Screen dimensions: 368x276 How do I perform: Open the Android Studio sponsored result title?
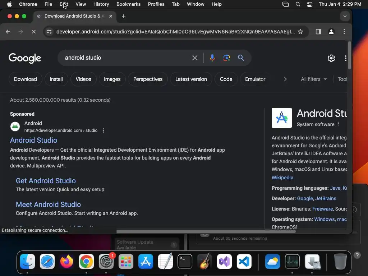[33, 140]
